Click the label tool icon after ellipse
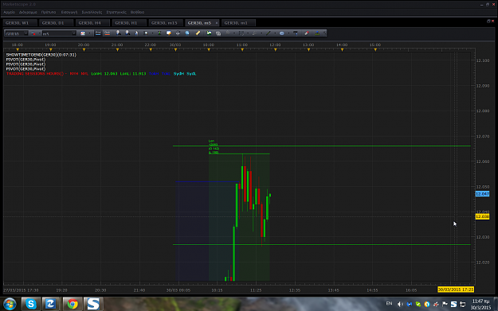The height and width of the screenshot is (311, 498). click(x=296, y=33)
